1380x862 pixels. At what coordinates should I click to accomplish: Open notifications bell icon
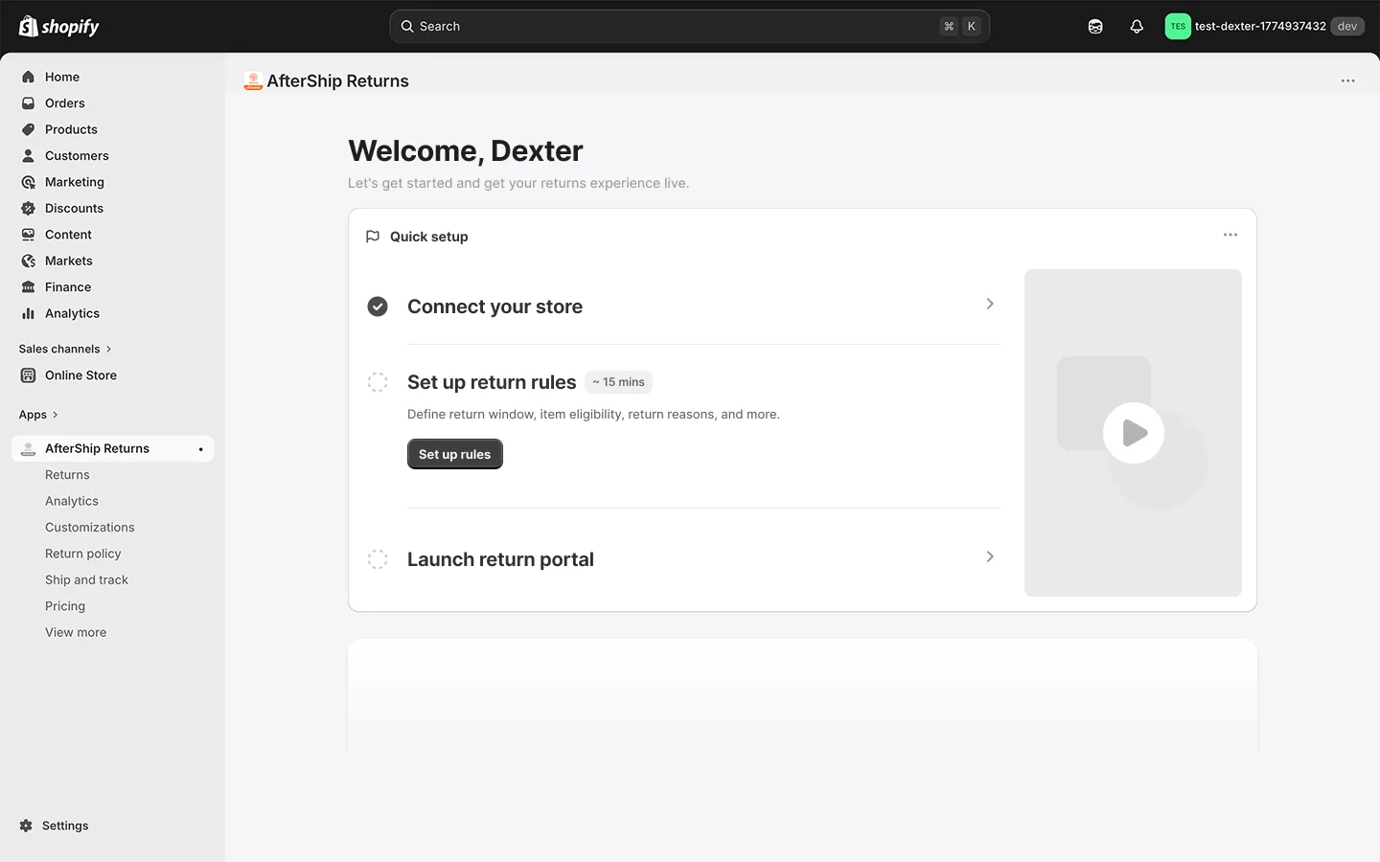pos(1137,27)
